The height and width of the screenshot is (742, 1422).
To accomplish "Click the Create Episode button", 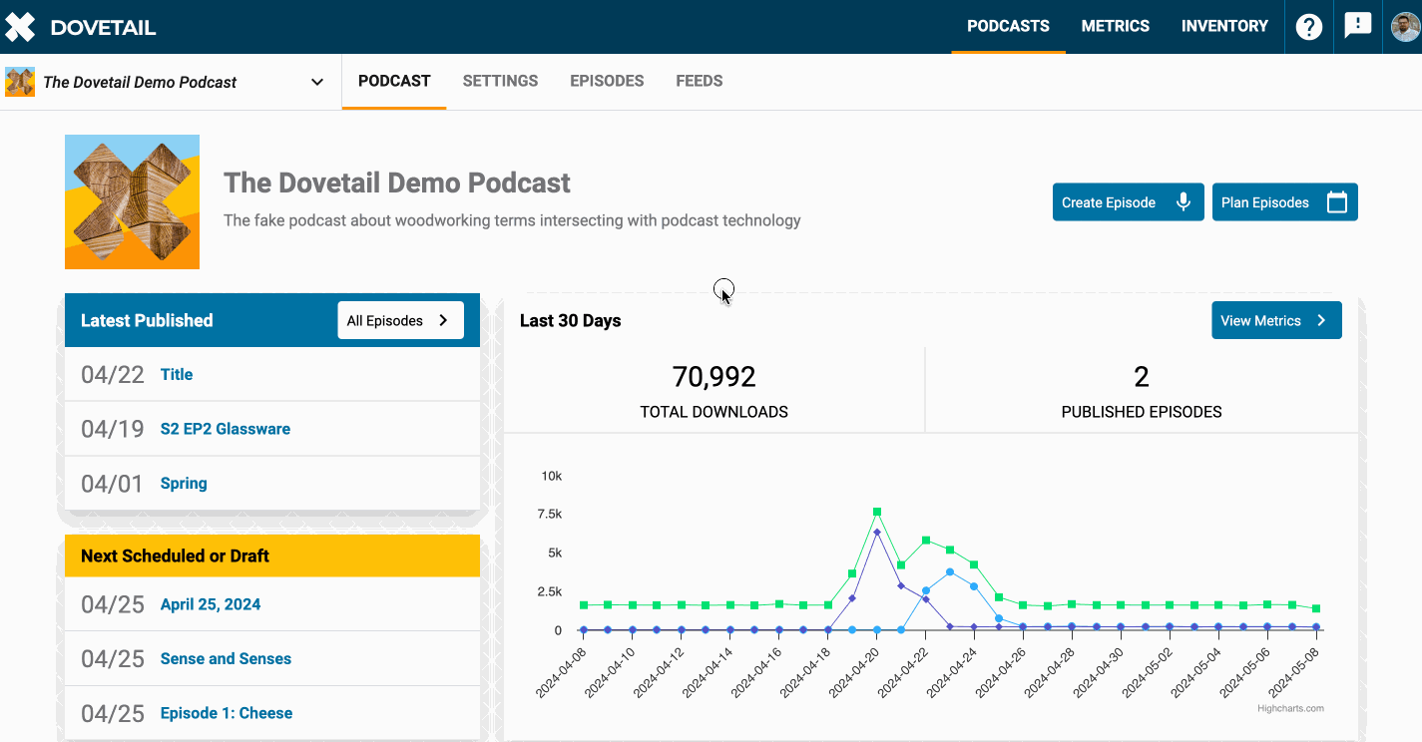I will 1129,201.
